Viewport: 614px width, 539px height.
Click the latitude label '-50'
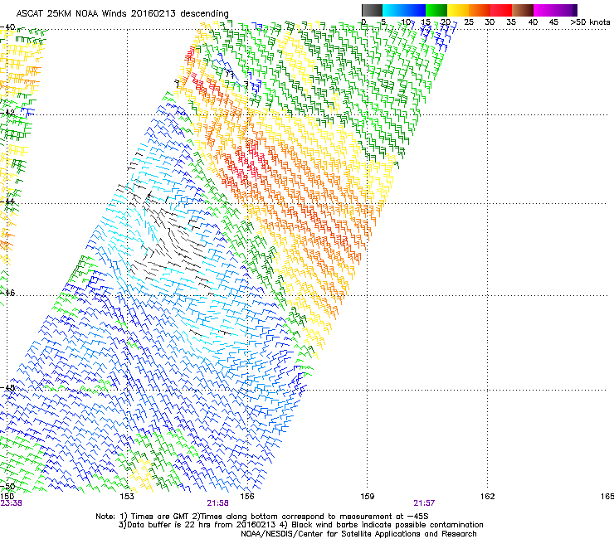[x=7, y=486]
